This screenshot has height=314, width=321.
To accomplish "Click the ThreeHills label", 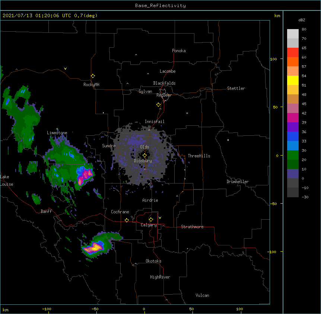I will (199, 156).
